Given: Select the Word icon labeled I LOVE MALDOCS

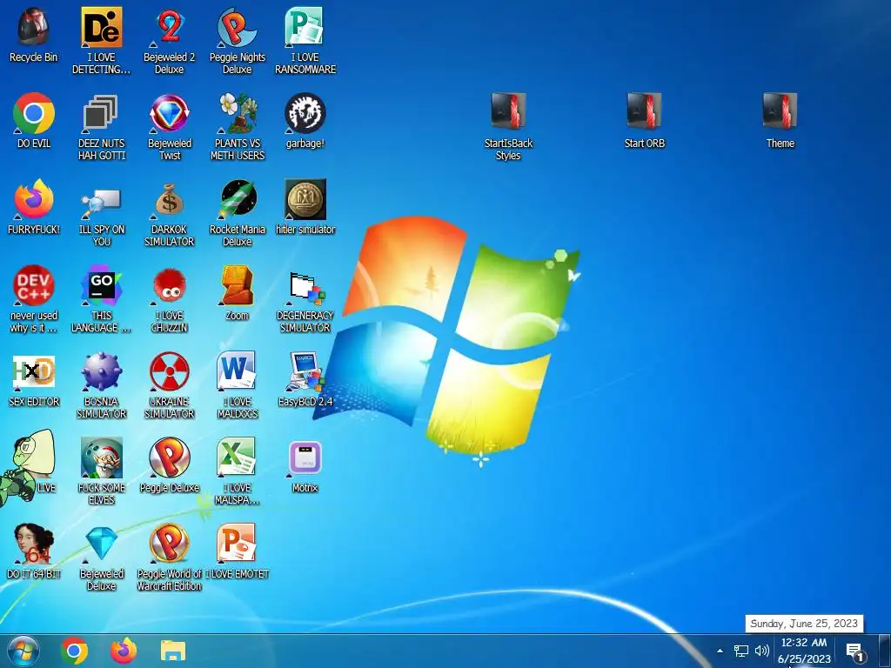Looking at the screenshot, I should 237,371.
